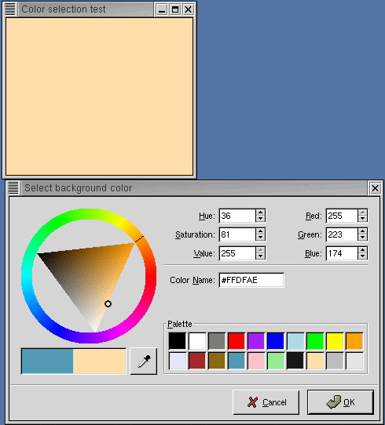This screenshot has width=385, height=425.
Task: Select the near-black second-row palette swatch
Action: point(295,361)
